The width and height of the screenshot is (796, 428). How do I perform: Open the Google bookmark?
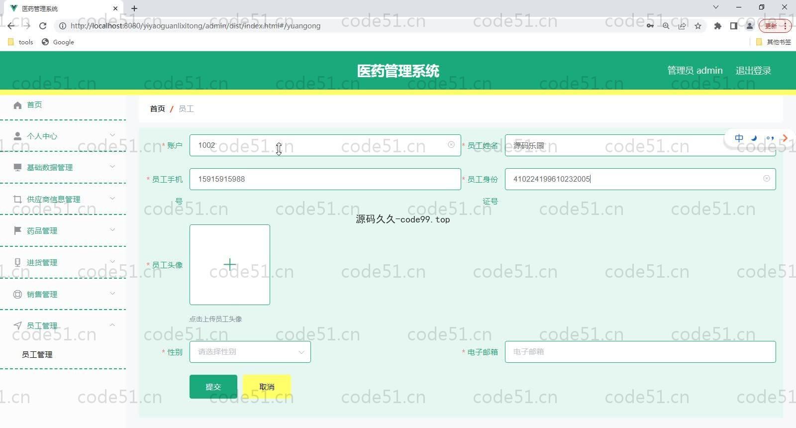coord(58,42)
